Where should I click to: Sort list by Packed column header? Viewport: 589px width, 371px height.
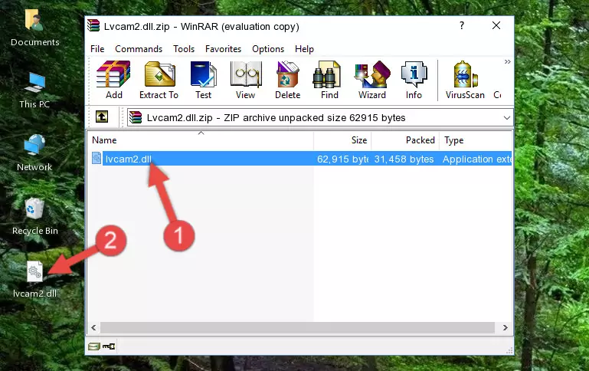click(x=405, y=140)
